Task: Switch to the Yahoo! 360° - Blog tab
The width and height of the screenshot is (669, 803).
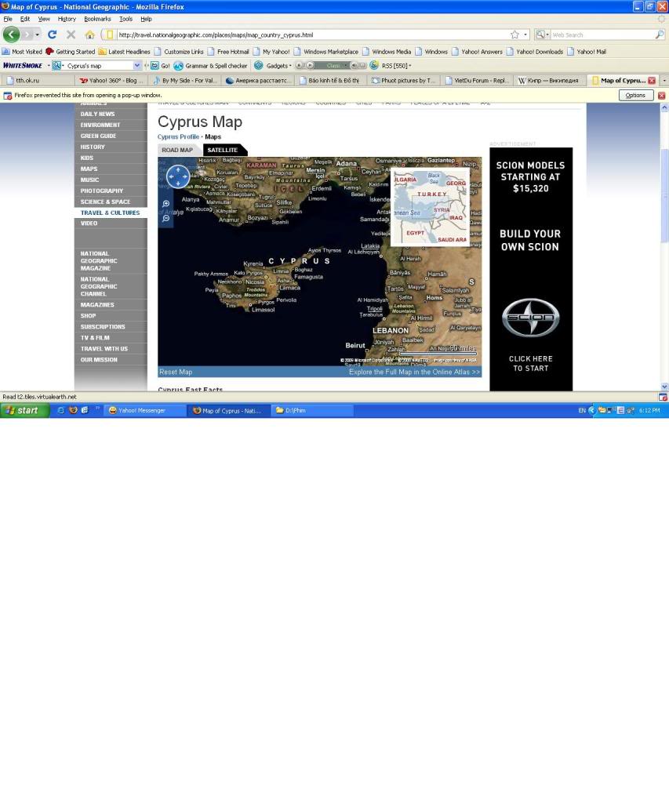Action: coord(111,81)
